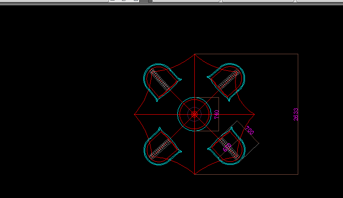Pick the leftmost vertex of the red outline

click(x=134, y=114)
